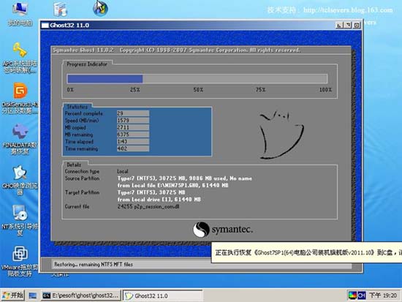
Task: Open NT系统引导修复 desktop icon
Action: [20, 220]
